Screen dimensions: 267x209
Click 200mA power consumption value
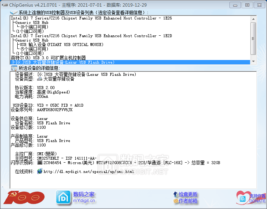43,96
